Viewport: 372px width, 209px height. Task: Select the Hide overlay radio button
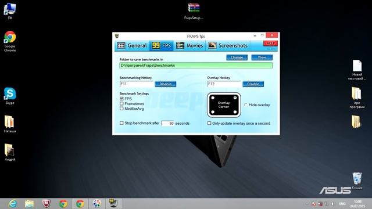point(246,105)
